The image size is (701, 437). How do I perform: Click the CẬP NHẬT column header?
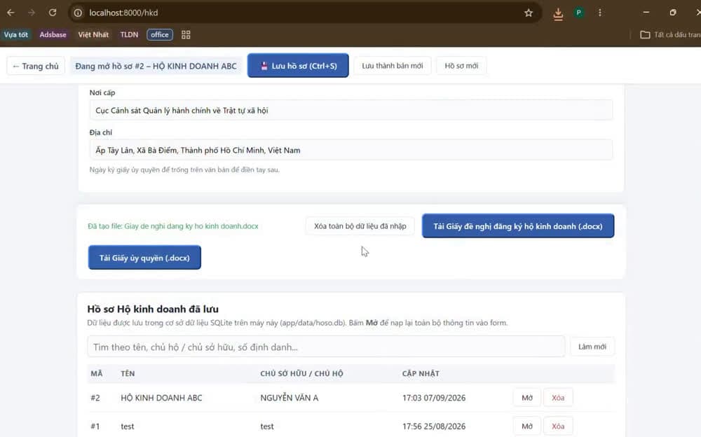click(421, 373)
